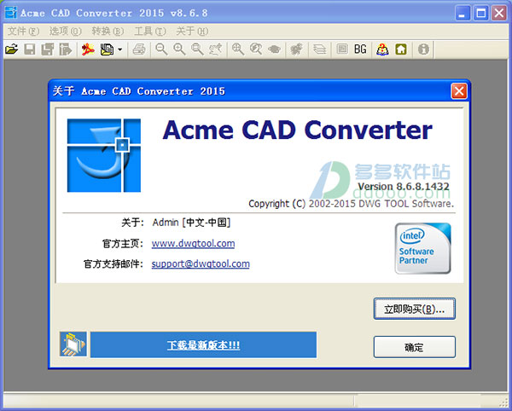
Task: Click the Zoom extents magnifier icon
Action: [x=238, y=49]
